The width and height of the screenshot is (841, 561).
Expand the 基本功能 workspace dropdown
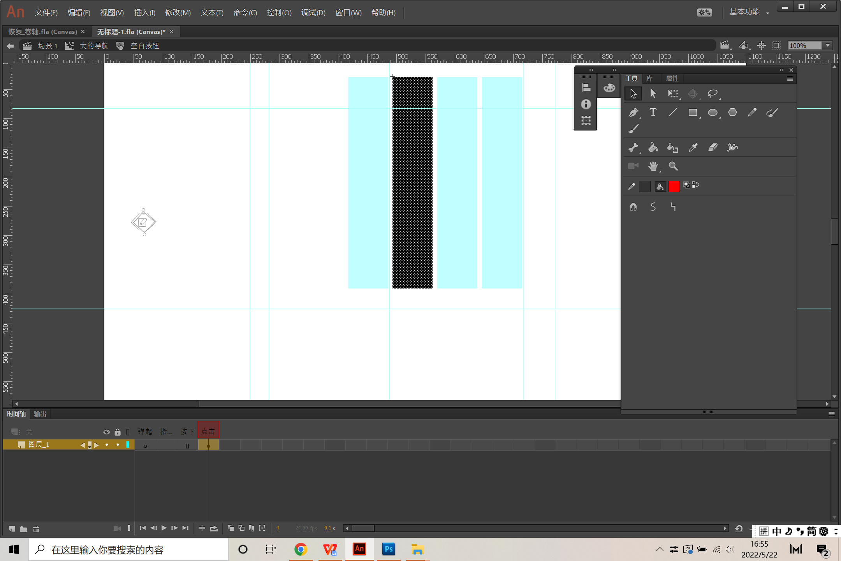(x=749, y=12)
